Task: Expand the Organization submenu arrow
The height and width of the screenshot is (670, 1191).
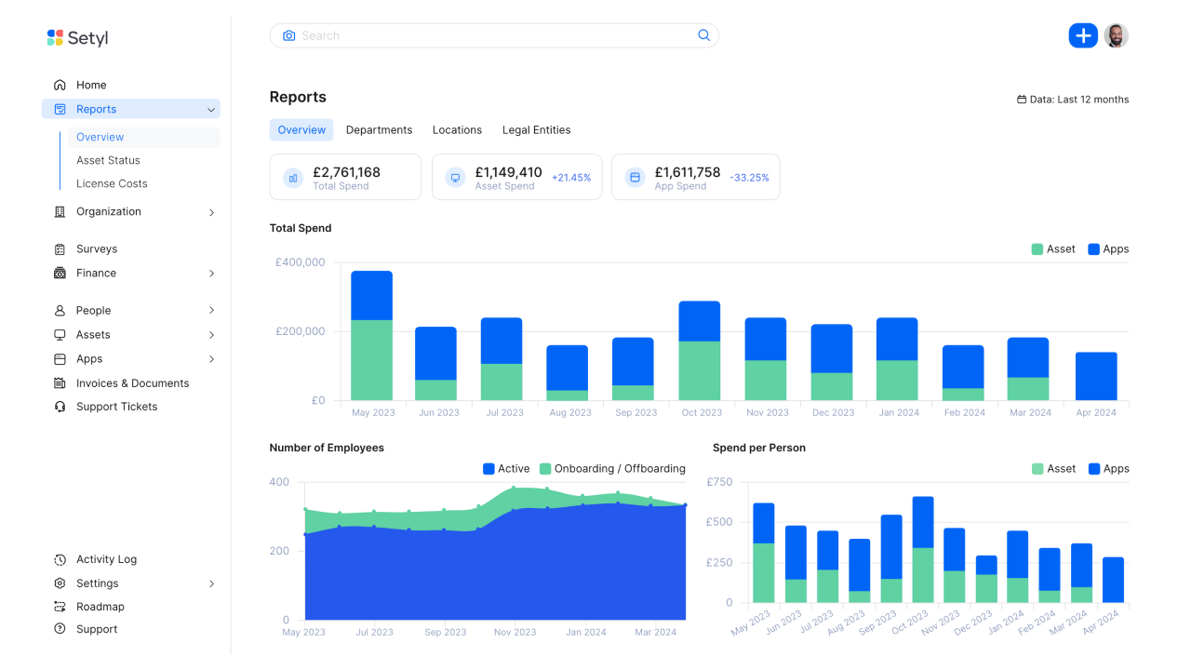Action: [x=211, y=212]
